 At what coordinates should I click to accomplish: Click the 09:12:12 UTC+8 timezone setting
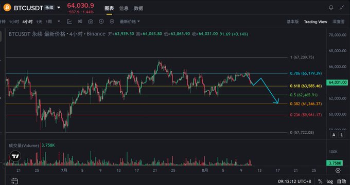coord(294,181)
